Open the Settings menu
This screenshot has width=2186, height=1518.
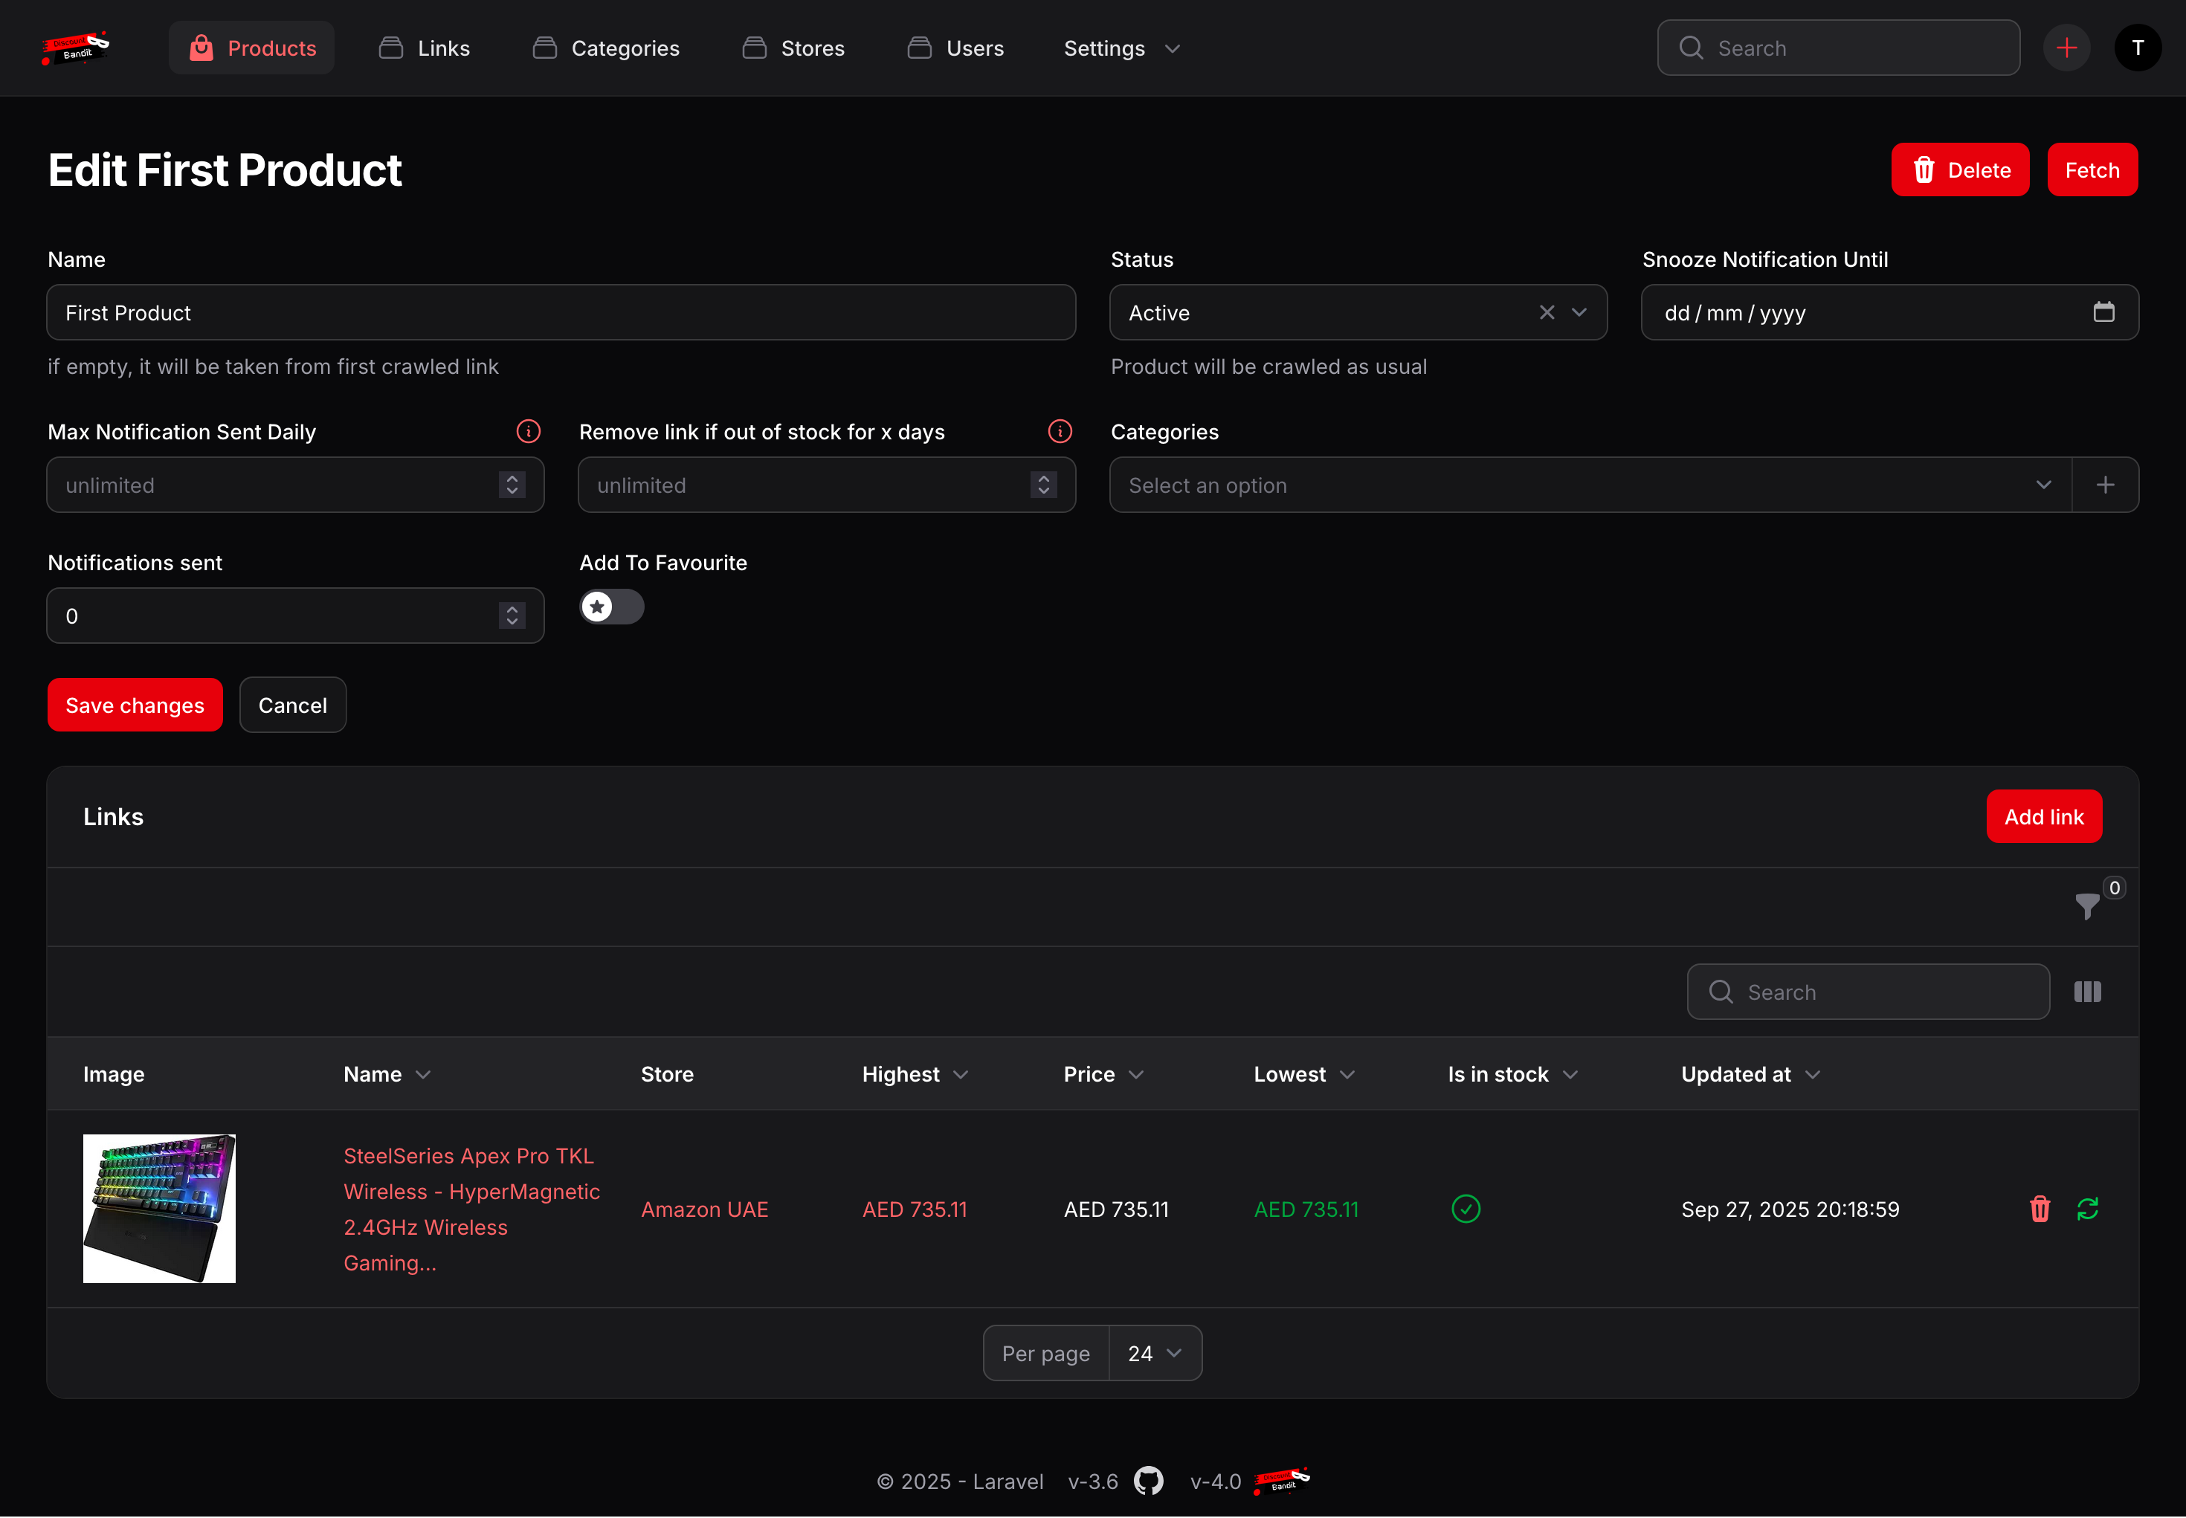(x=1121, y=48)
